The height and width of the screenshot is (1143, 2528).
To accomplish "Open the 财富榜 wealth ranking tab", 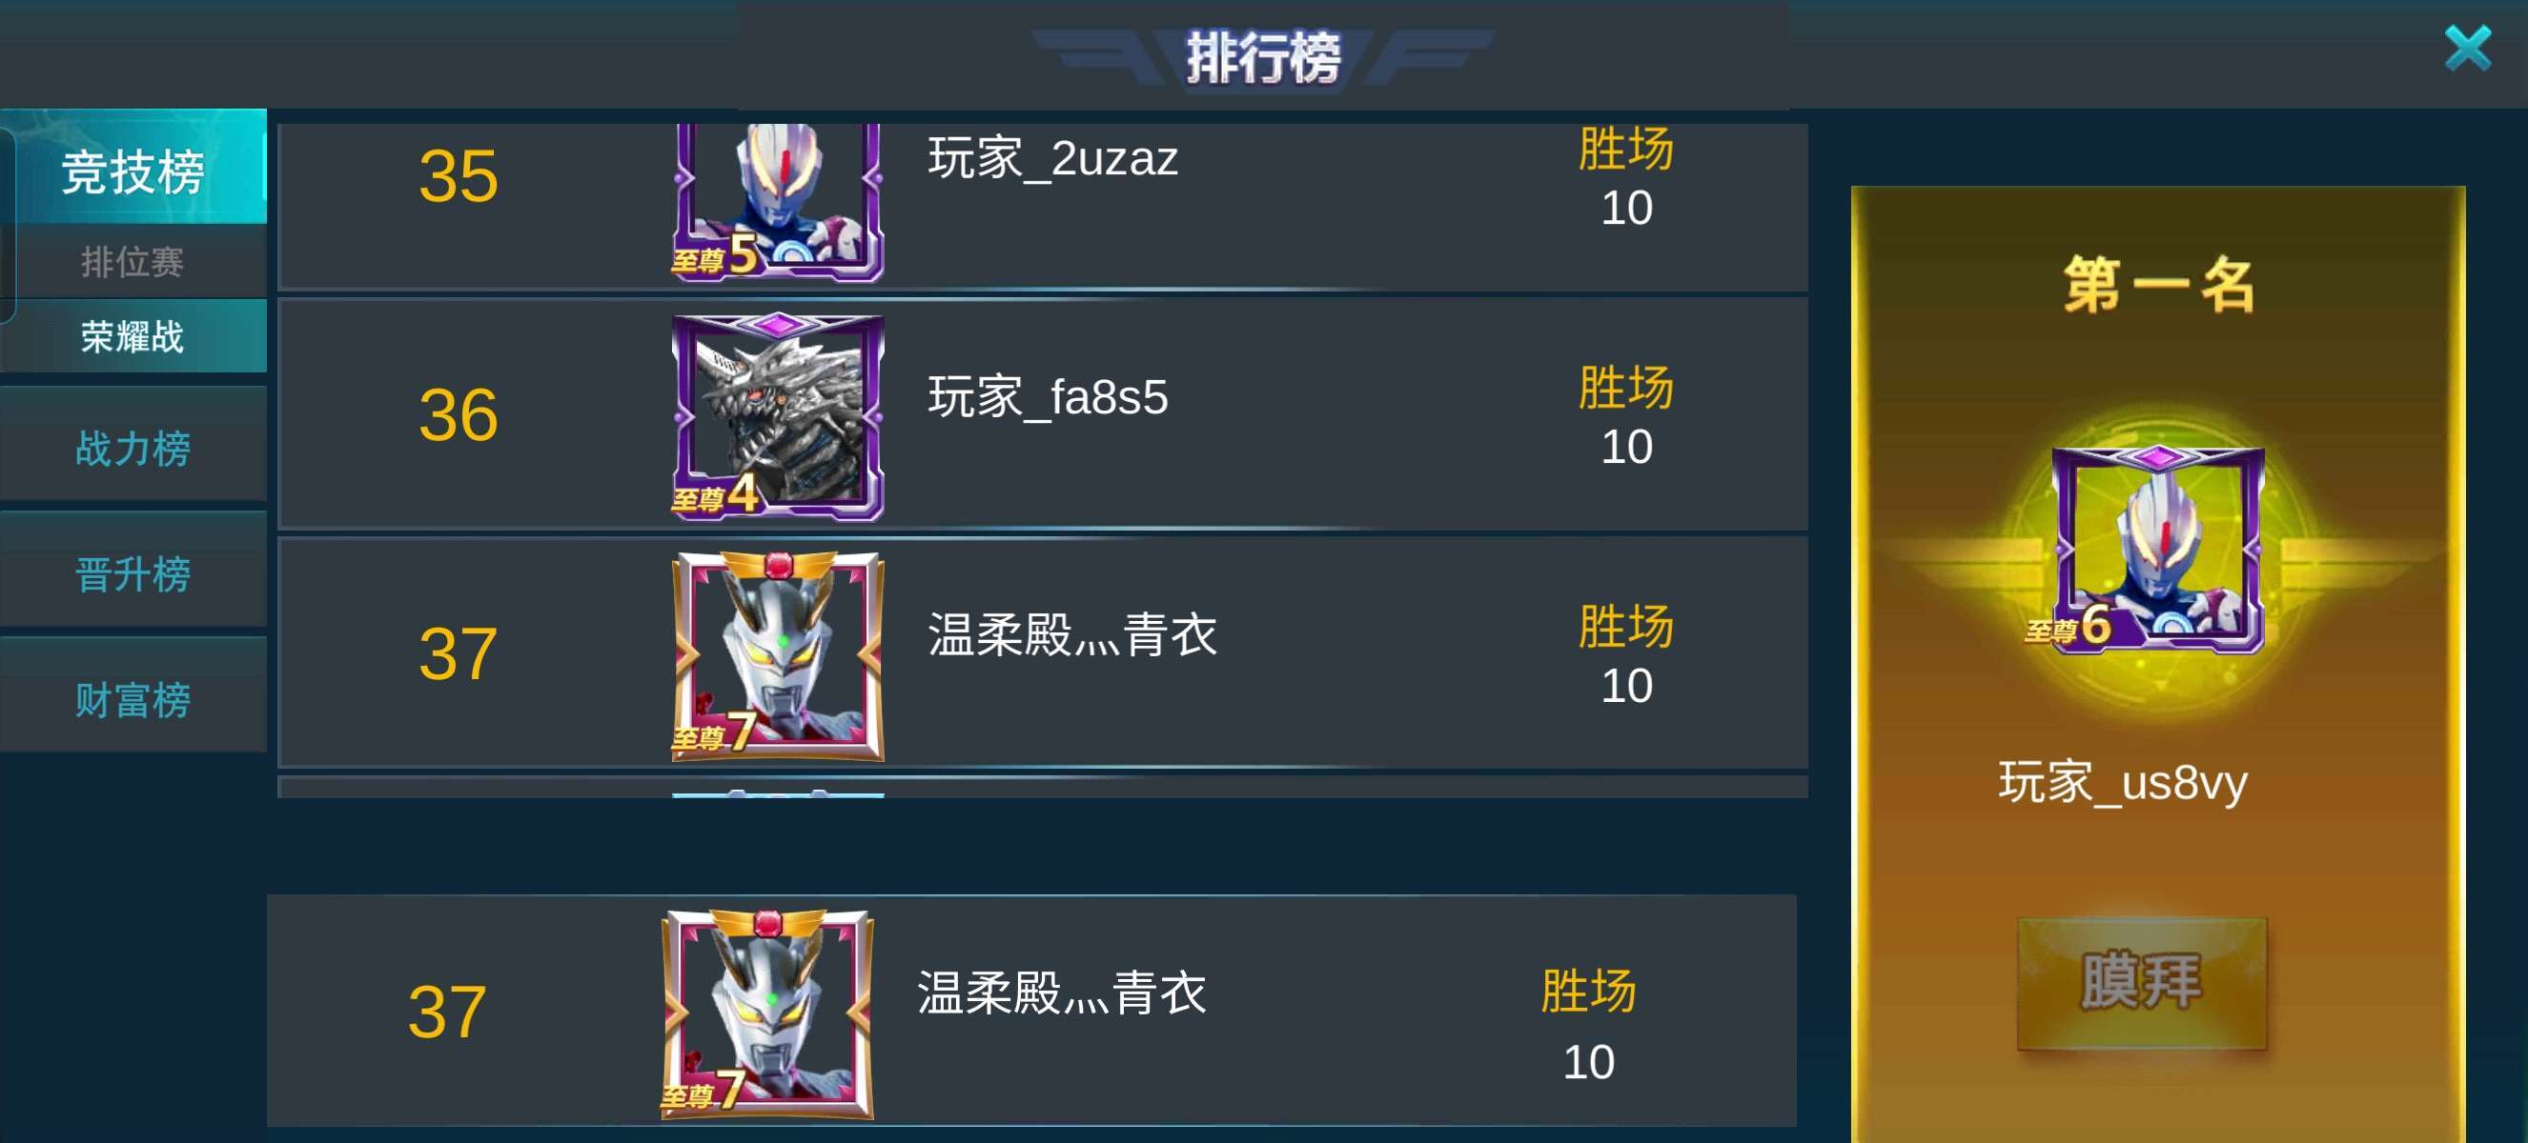I will point(133,698).
